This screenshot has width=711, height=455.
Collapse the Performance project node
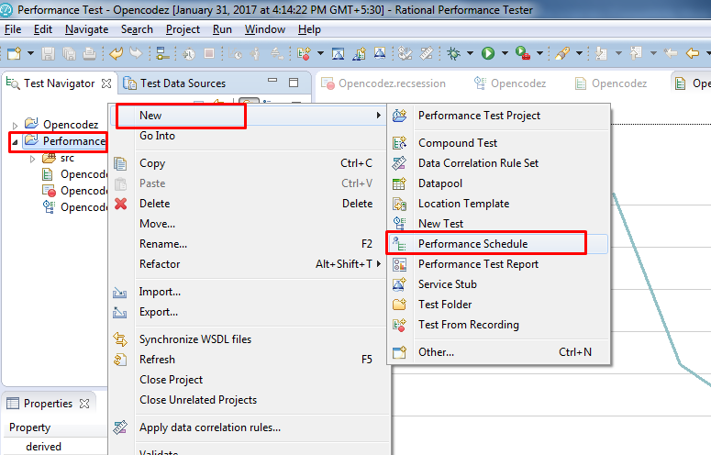click(x=15, y=142)
